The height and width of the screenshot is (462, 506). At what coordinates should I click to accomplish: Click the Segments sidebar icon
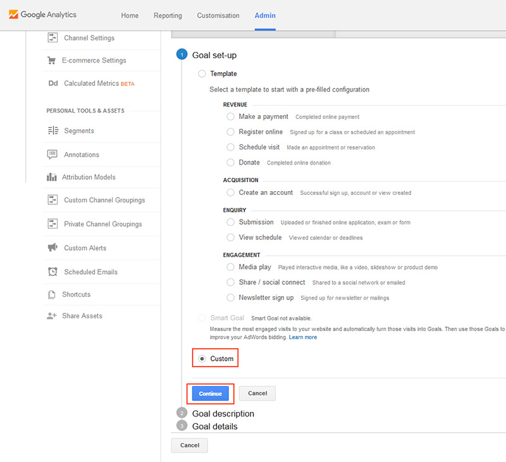pos(53,130)
